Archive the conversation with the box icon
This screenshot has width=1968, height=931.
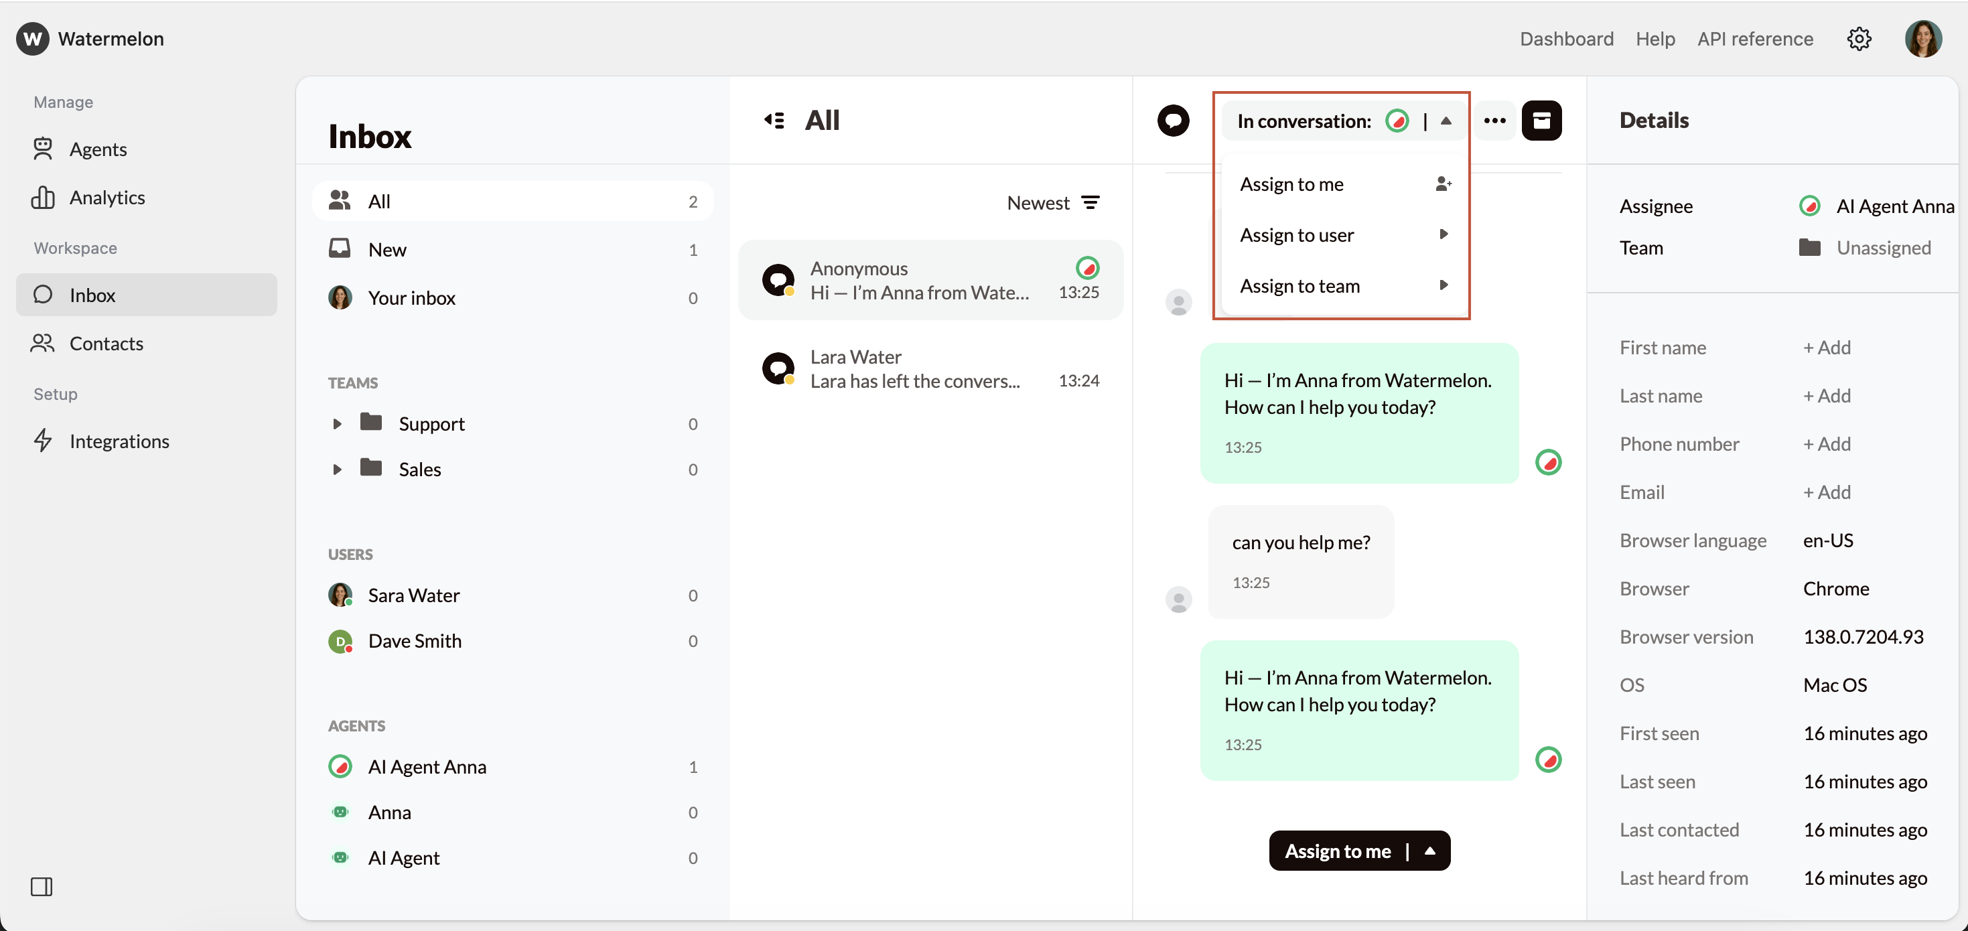tap(1543, 121)
